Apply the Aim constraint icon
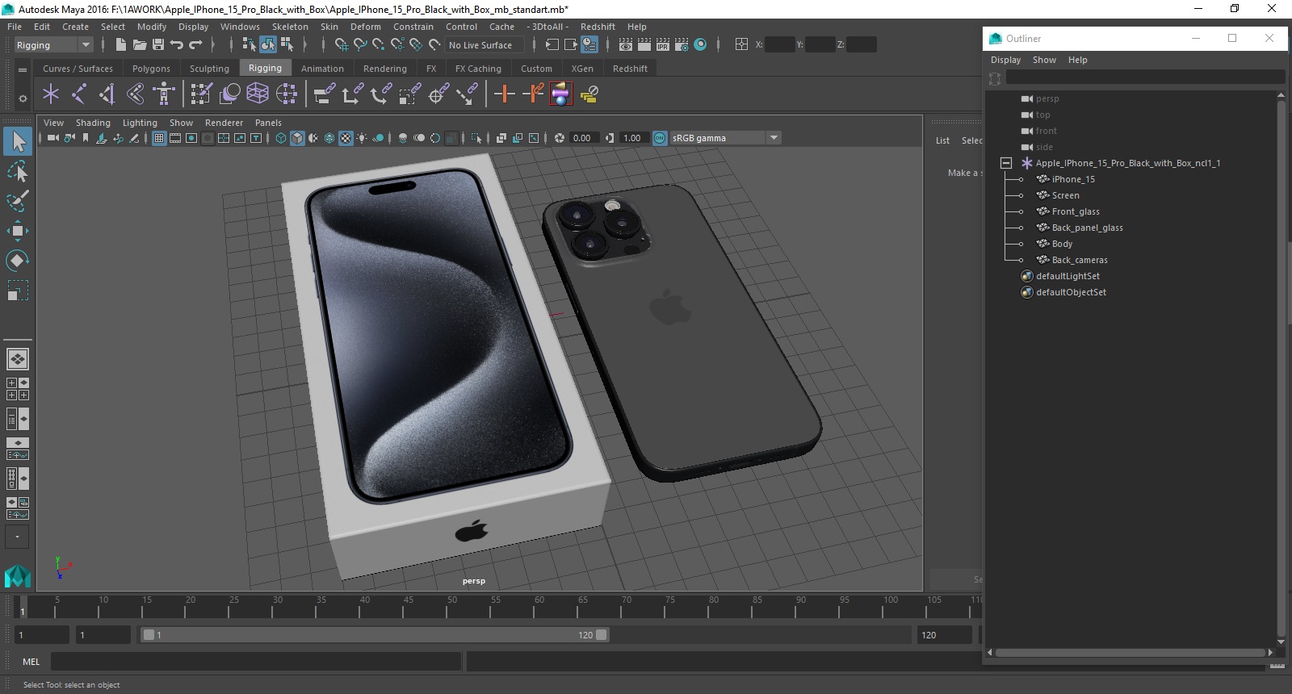This screenshot has width=1292, height=694. click(x=438, y=94)
